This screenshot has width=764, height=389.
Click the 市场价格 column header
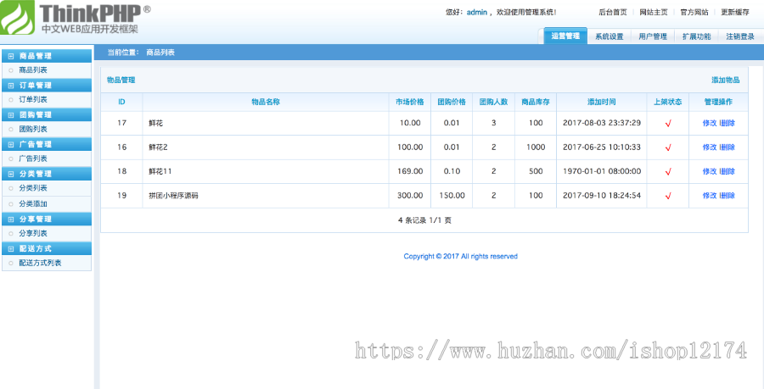pyautogui.click(x=410, y=102)
